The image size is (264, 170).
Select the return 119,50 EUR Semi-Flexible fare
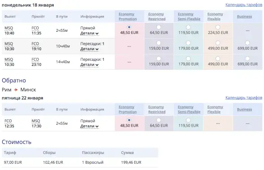tap(188, 120)
